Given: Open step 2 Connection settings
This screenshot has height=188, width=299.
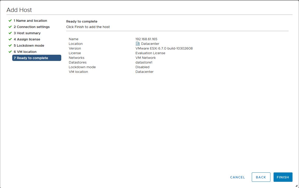Looking at the screenshot, I should 32,27.
